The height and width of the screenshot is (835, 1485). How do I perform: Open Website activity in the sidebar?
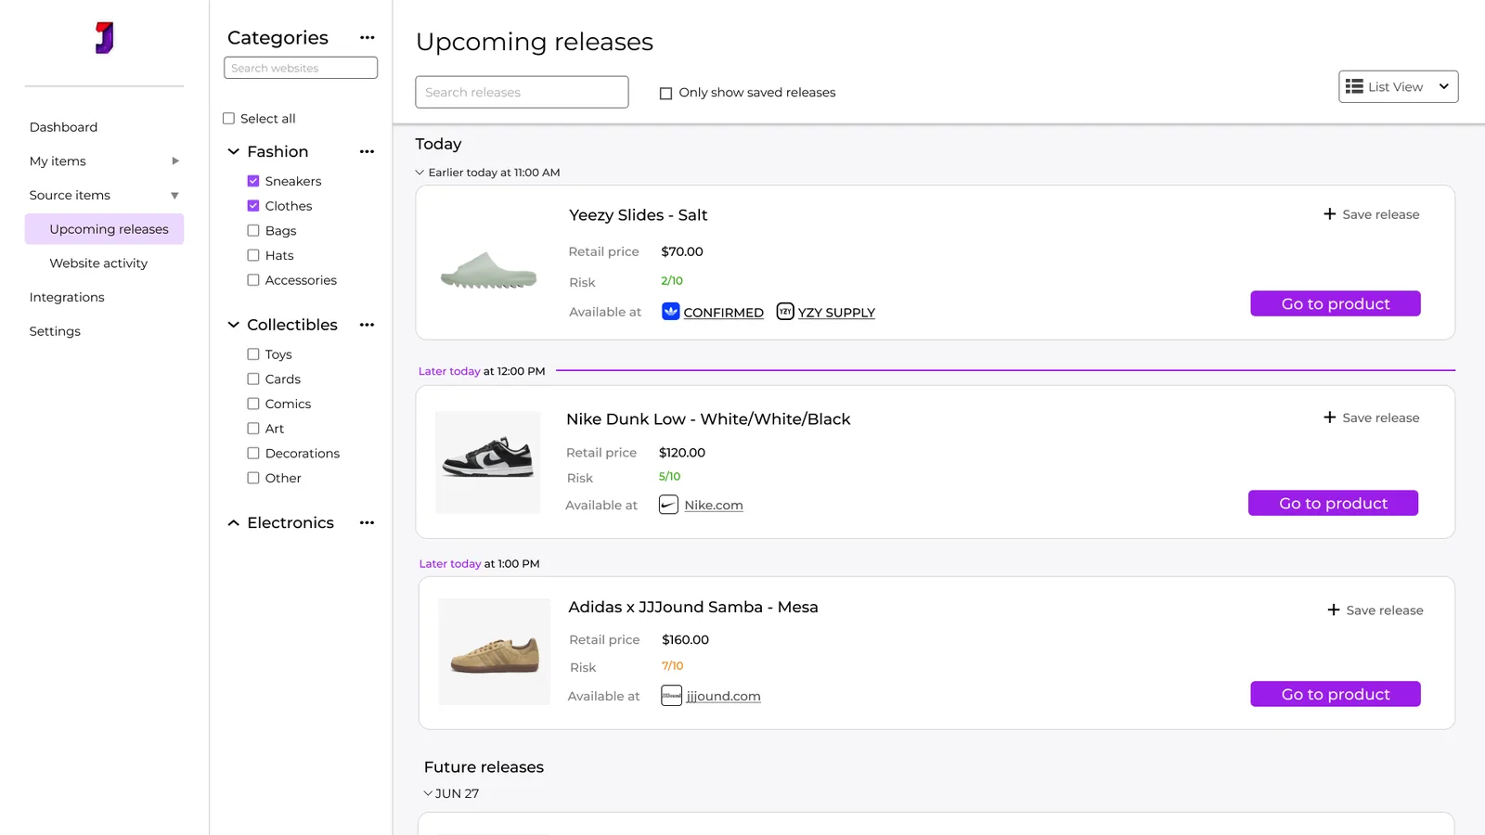coord(98,263)
